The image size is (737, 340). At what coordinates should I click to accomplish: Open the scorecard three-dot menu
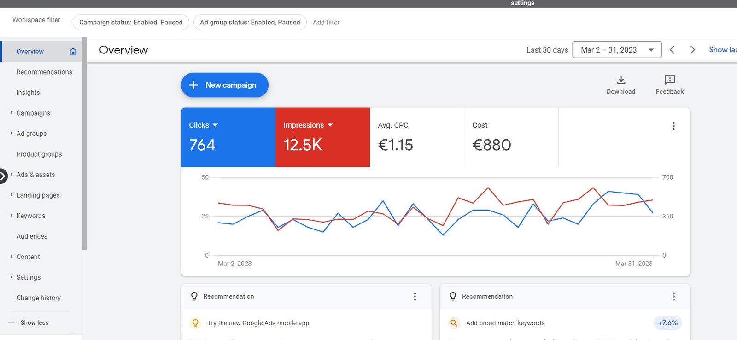[673, 126]
